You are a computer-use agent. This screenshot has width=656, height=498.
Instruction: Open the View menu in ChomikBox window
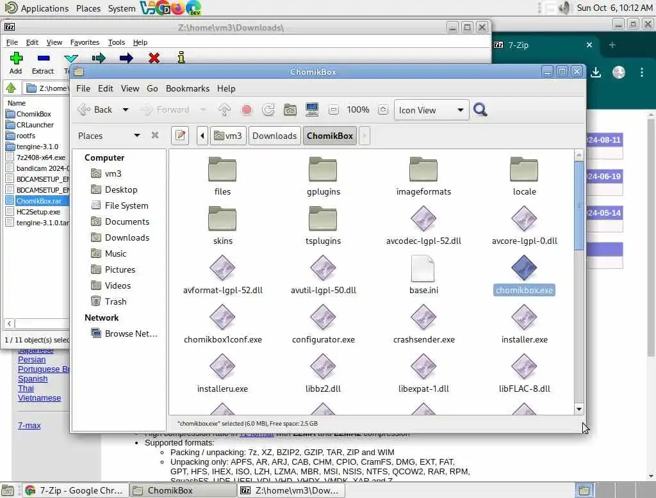[130, 88]
